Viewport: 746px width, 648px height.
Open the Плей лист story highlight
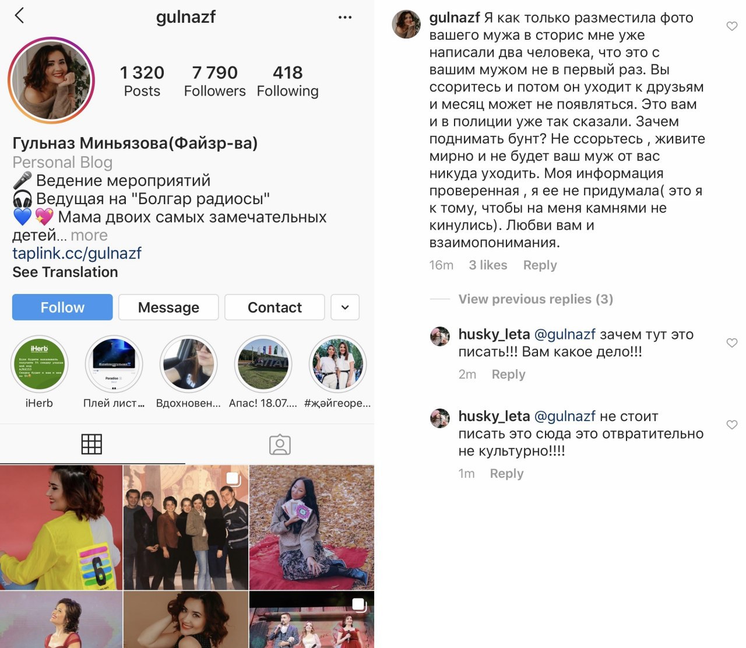point(114,364)
